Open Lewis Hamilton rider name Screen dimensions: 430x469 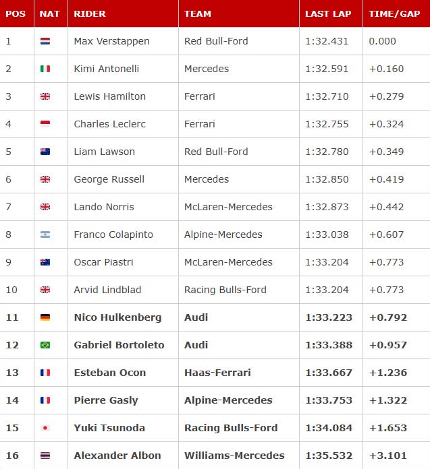[x=109, y=96]
